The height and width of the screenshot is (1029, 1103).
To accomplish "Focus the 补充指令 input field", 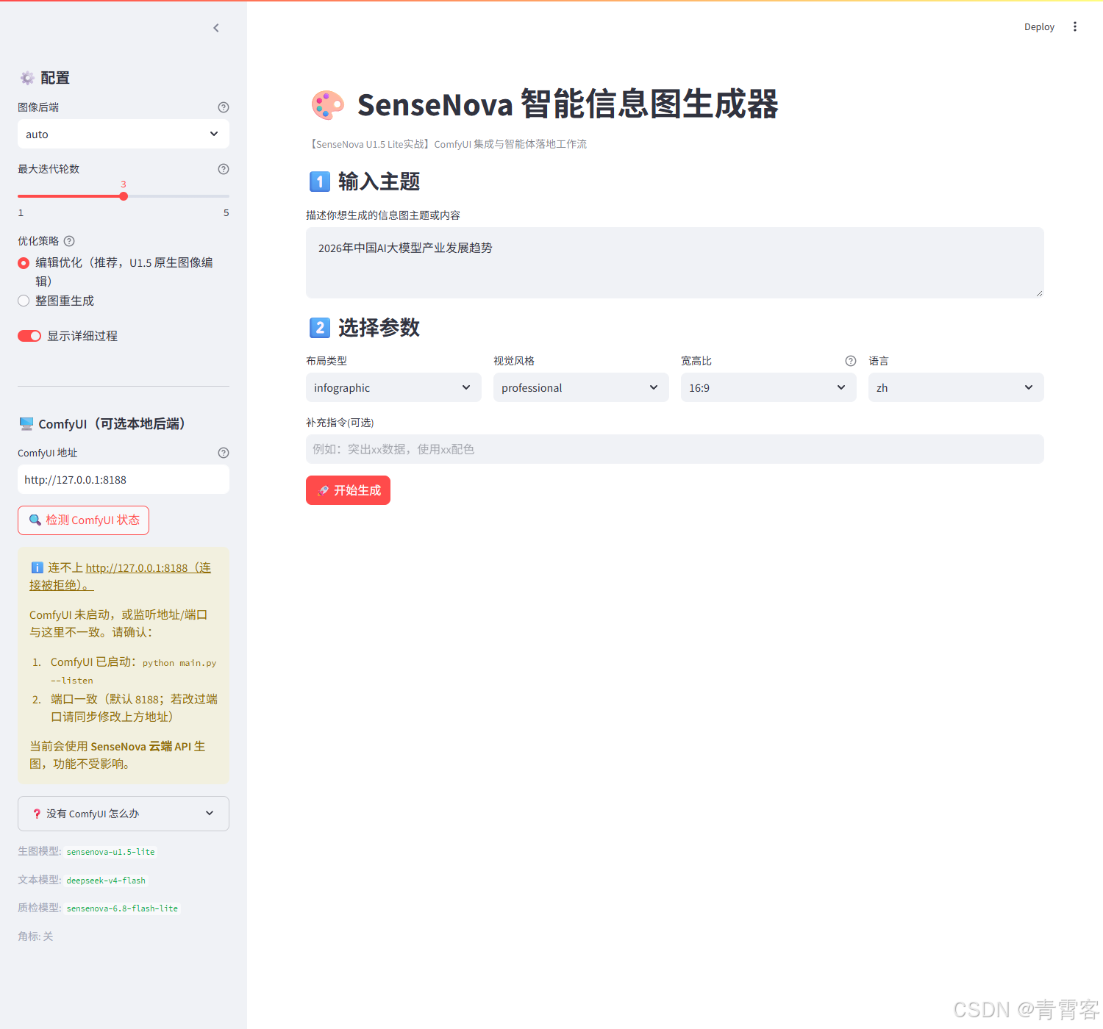I will pos(675,449).
